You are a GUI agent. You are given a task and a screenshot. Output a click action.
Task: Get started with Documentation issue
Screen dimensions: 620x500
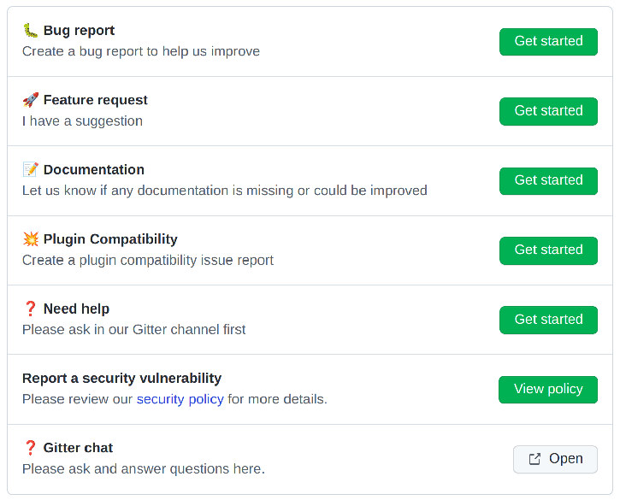tap(548, 180)
